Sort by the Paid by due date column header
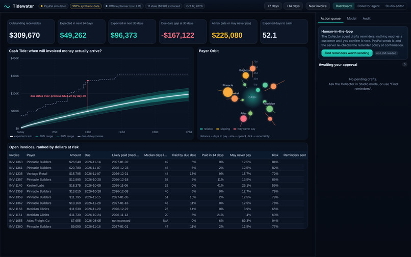The width and height of the screenshot is (411, 257). click(184, 155)
